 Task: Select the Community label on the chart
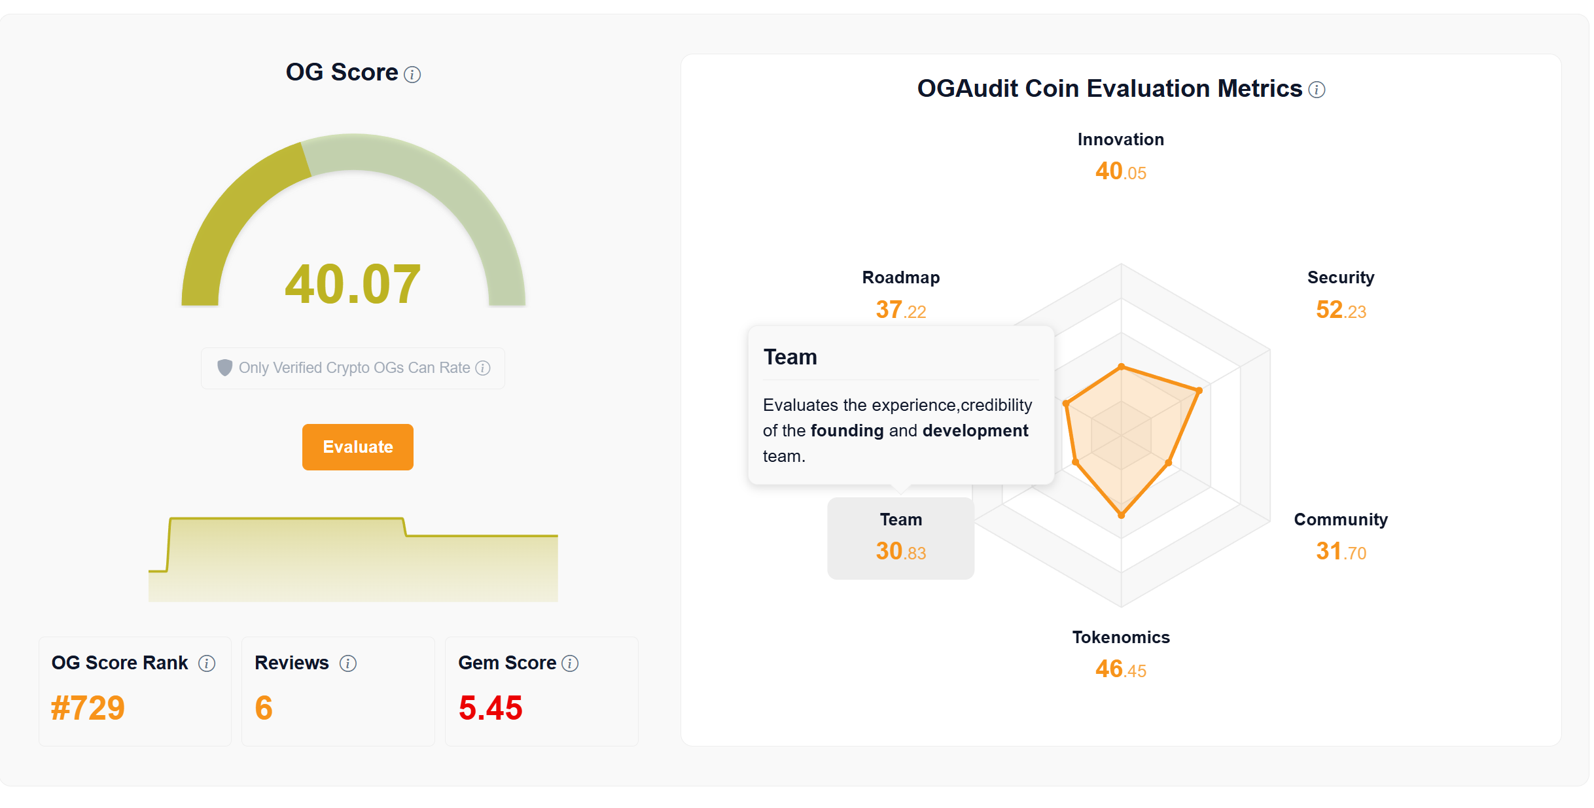[x=1341, y=519]
